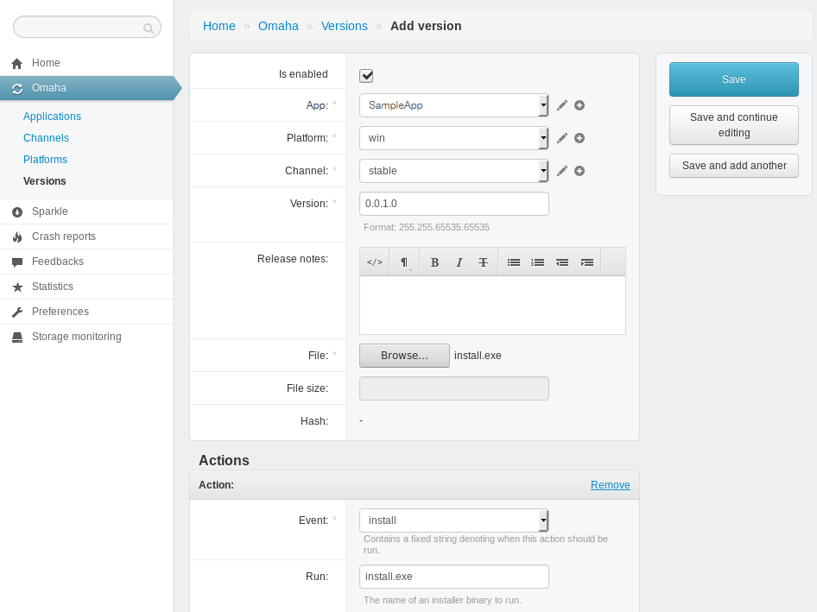Go to Channels submenu link
Viewport: 817px width, 612px height.
pos(46,138)
